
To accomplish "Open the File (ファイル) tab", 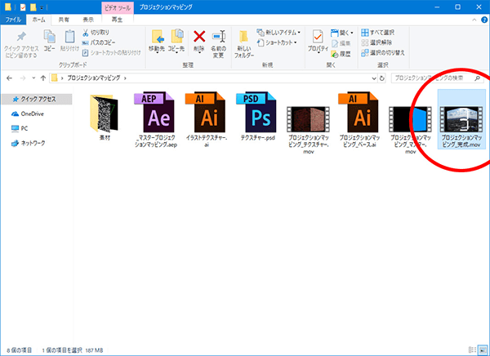I will 13,20.
